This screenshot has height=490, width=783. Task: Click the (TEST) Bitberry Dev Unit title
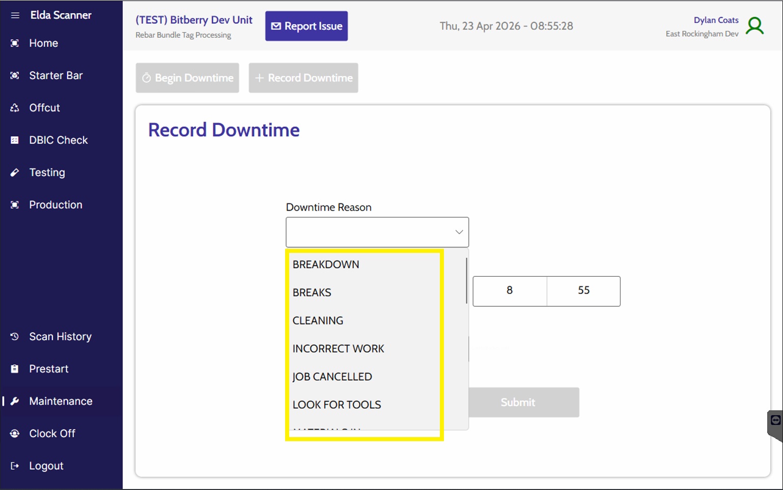(x=194, y=20)
